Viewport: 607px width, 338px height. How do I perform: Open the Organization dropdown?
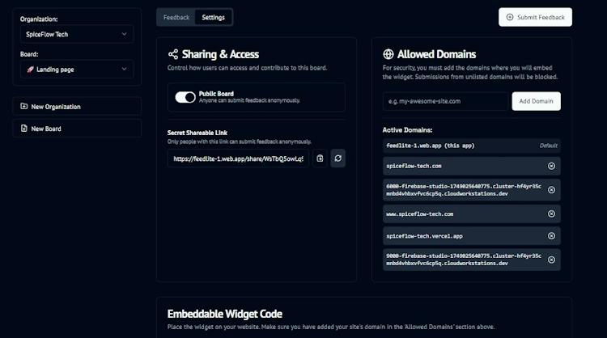[x=77, y=35]
